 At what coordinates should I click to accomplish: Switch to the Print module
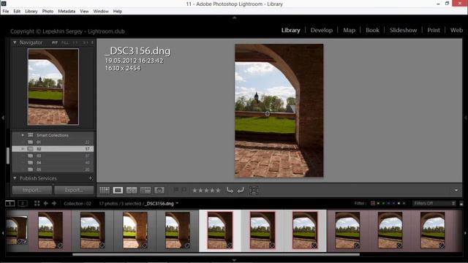click(x=434, y=30)
